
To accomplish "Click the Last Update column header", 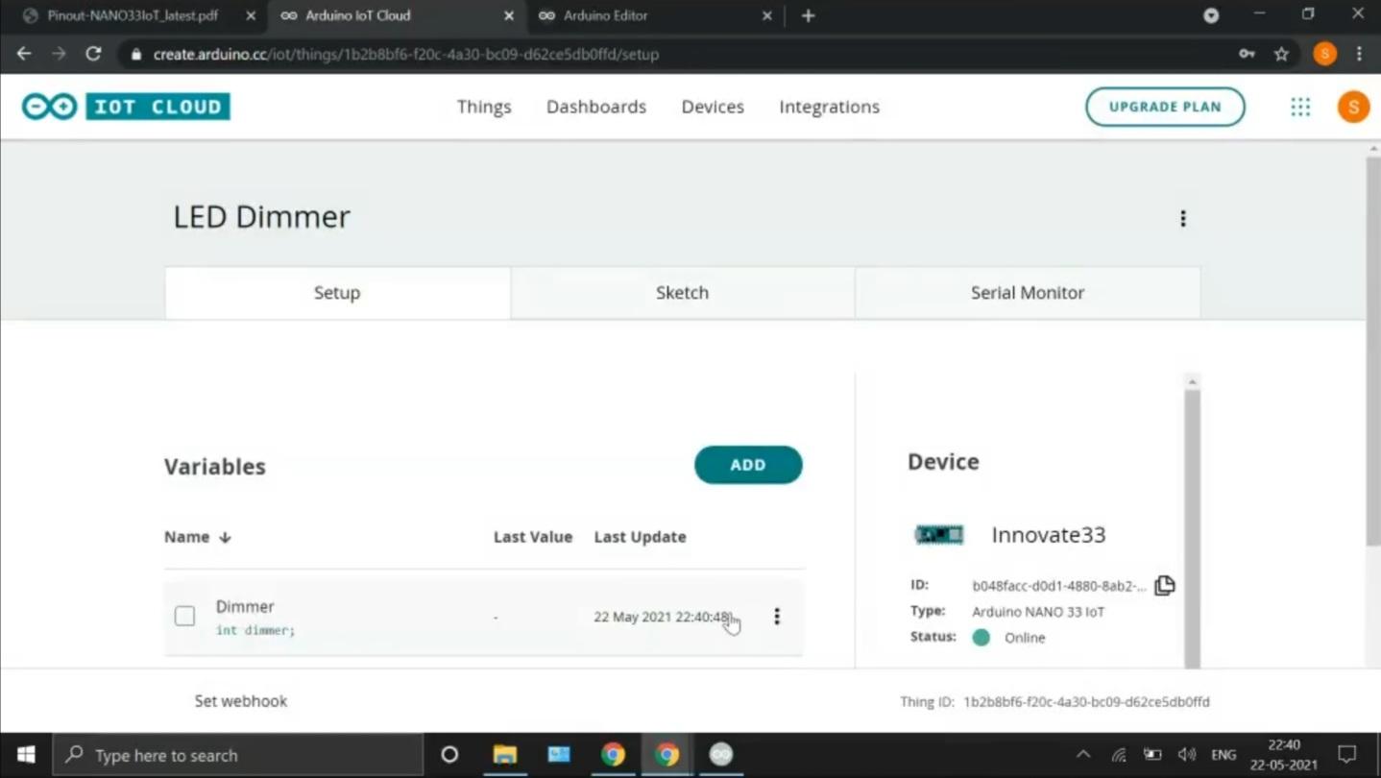I will point(640,537).
